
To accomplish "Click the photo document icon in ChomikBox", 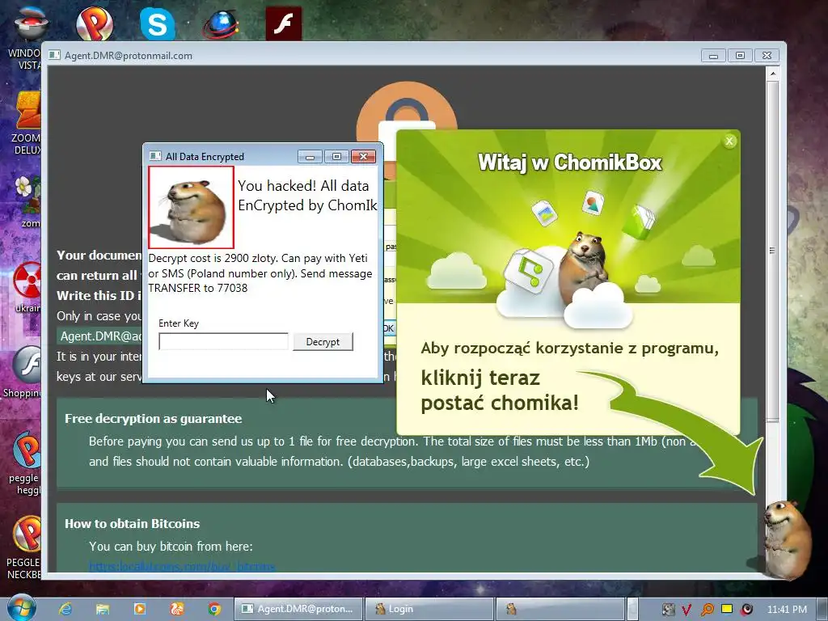I will (593, 203).
